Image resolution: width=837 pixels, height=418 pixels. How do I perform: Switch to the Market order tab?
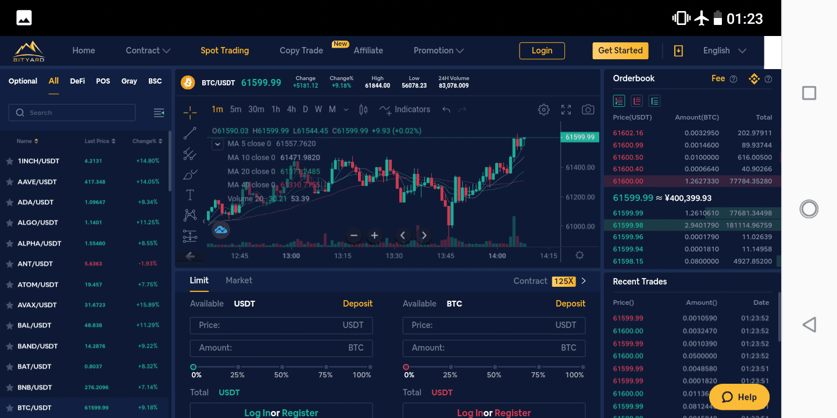(239, 280)
